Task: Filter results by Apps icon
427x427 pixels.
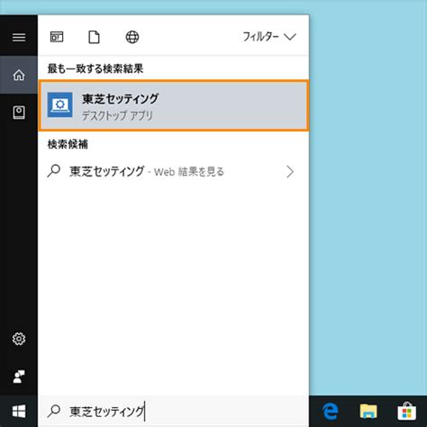Action: [57, 37]
